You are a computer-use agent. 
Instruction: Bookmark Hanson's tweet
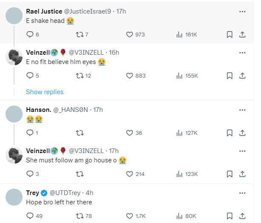[229, 133]
